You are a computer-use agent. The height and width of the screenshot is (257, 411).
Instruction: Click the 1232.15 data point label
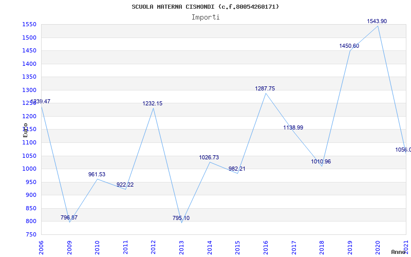(x=152, y=103)
